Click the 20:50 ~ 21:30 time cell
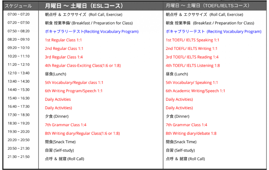Viewport: 269px width, 170px height. (19, 148)
